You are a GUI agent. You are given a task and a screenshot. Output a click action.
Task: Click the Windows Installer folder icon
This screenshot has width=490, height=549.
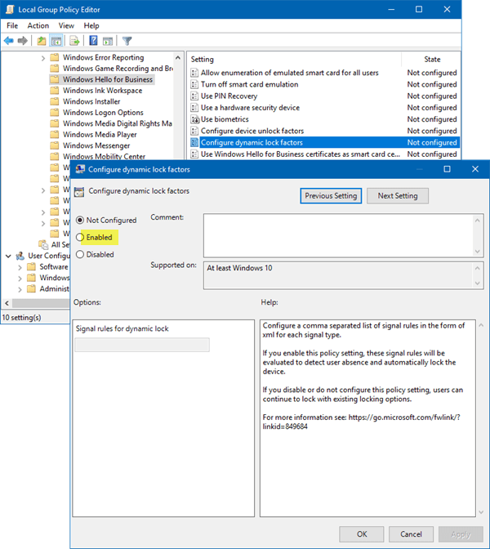(54, 101)
